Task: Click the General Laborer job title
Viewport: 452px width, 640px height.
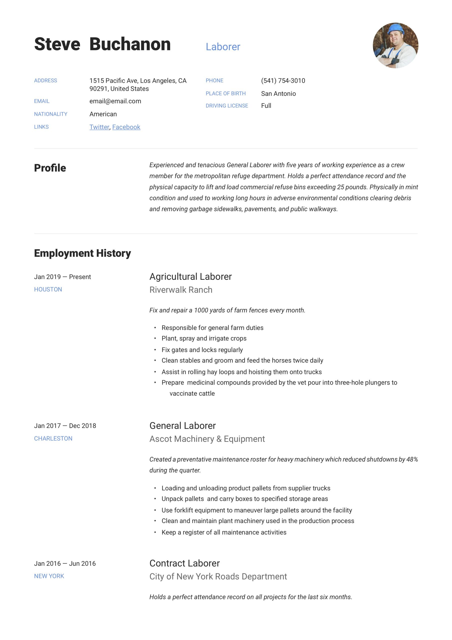Action: 182,426
